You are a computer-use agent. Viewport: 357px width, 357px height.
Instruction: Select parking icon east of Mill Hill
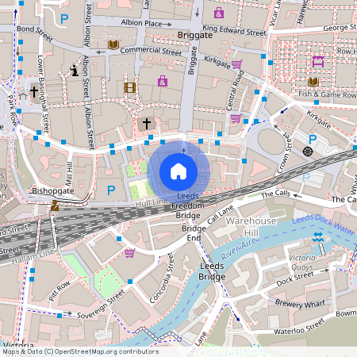(111, 190)
